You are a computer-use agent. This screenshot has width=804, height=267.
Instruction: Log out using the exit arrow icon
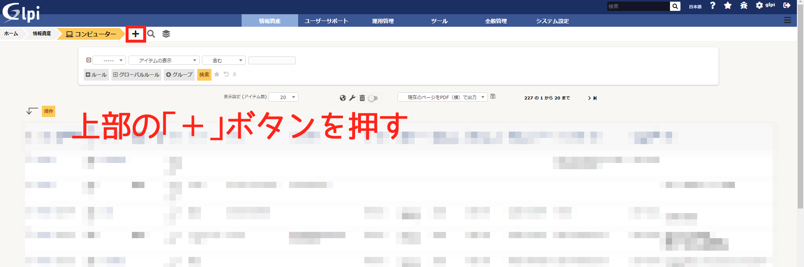click(787, 5)
